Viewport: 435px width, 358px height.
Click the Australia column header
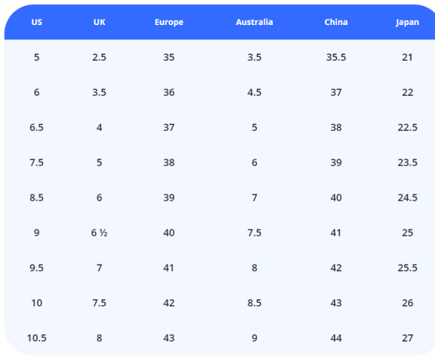254,22
